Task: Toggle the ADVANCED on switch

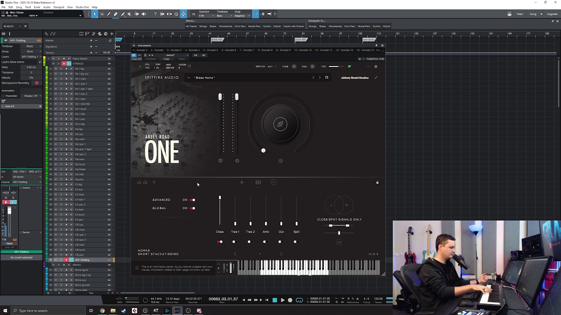Action: (192, 200)
